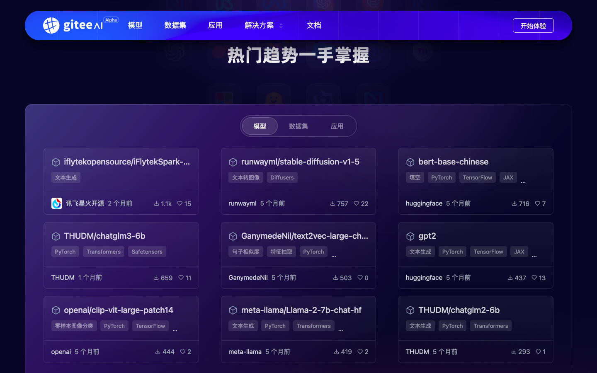
Task: Click the 填空 tag on bert-base-chinese
Action: click(415, 177)
